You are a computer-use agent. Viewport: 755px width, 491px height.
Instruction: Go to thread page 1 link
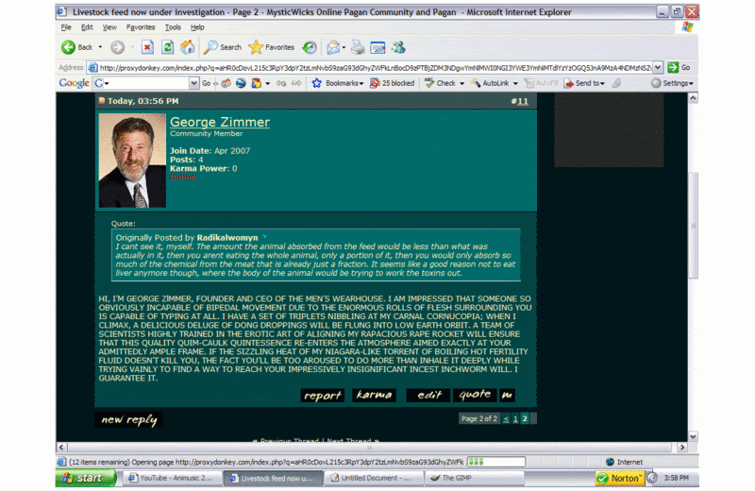click(515, 418)
